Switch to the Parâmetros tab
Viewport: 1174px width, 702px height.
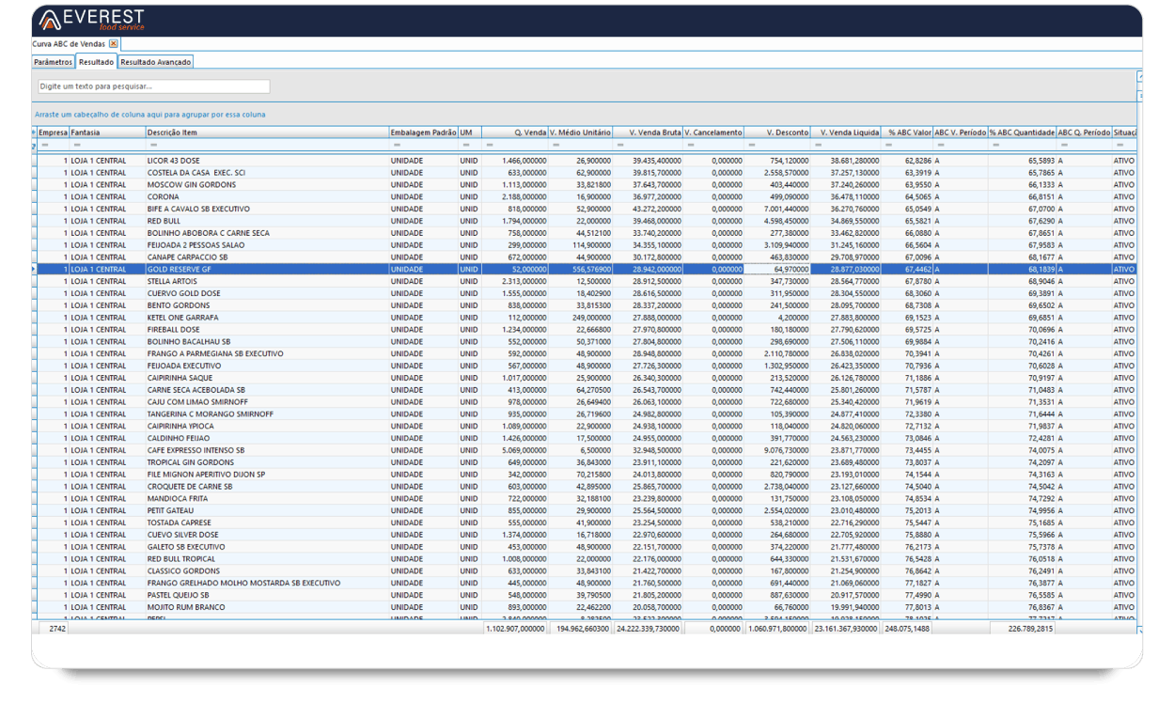pyautogui.click(x=53, y=62)
